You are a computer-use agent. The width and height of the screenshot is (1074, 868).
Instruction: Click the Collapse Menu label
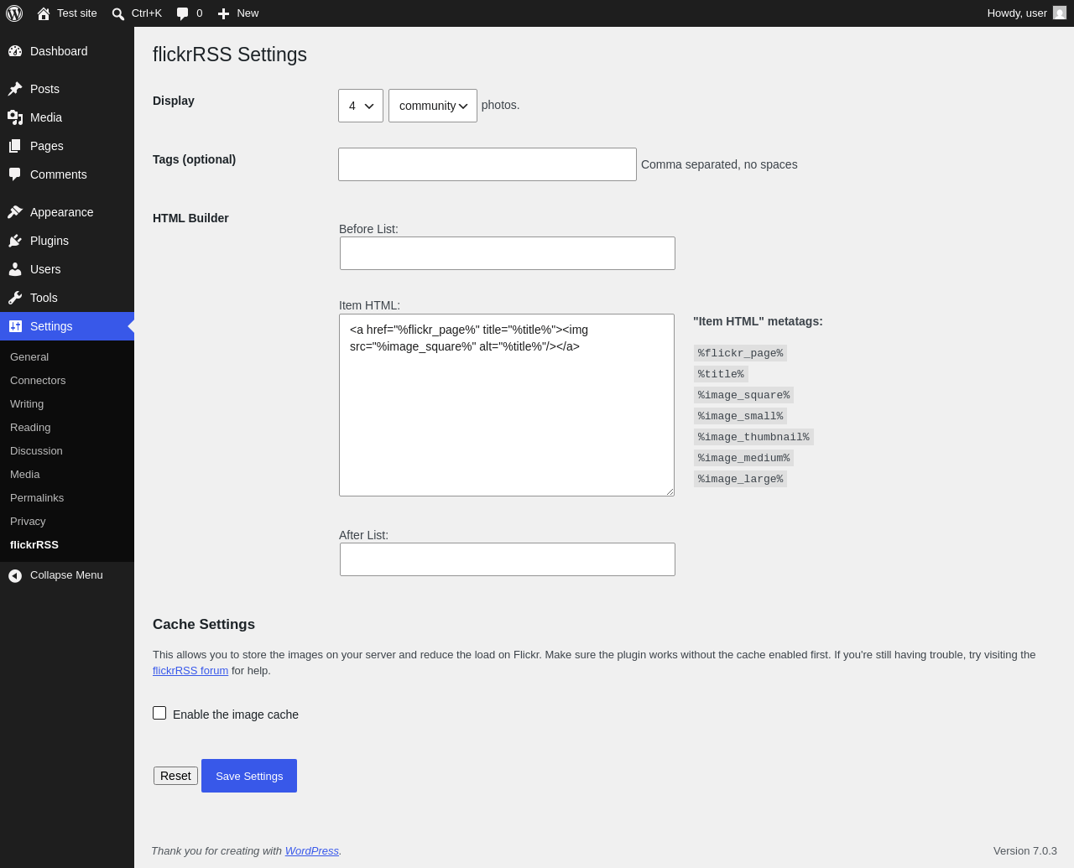coord(66,575)
